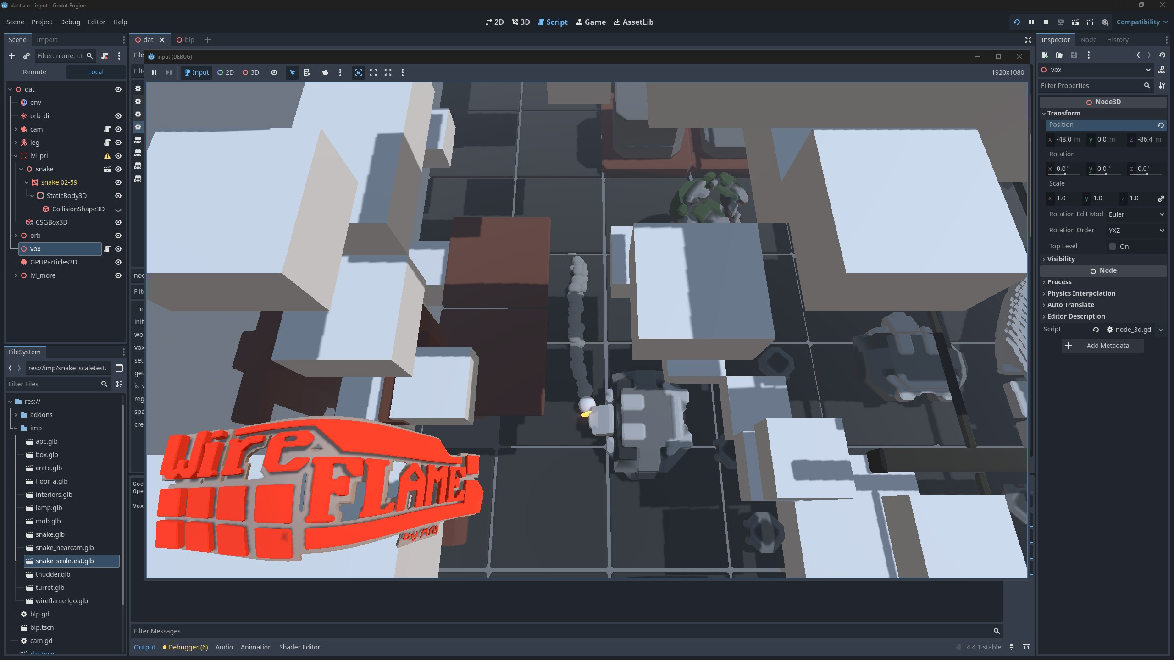
Task: Toggle scale link lock icon
Action: pos(1161,198)
